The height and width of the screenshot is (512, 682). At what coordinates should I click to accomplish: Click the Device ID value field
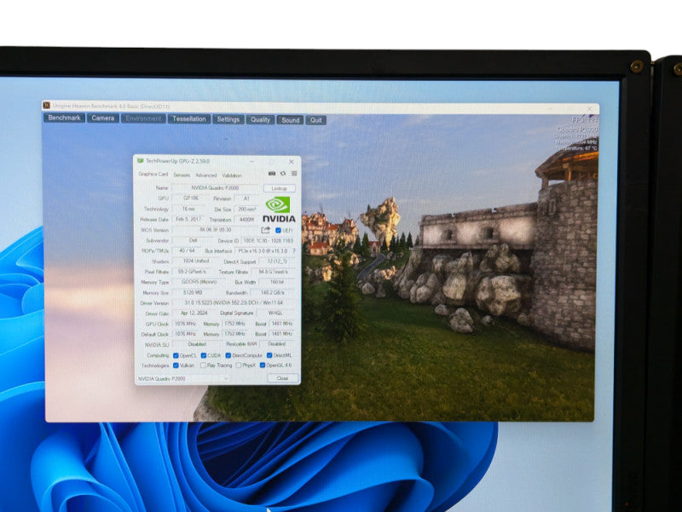tap(269, 241)
